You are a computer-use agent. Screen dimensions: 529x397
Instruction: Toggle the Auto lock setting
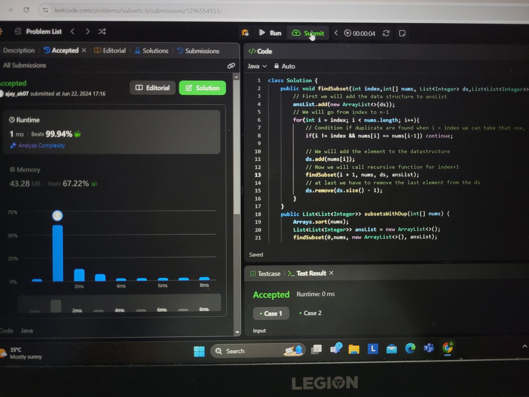click(x=284, y=66)
